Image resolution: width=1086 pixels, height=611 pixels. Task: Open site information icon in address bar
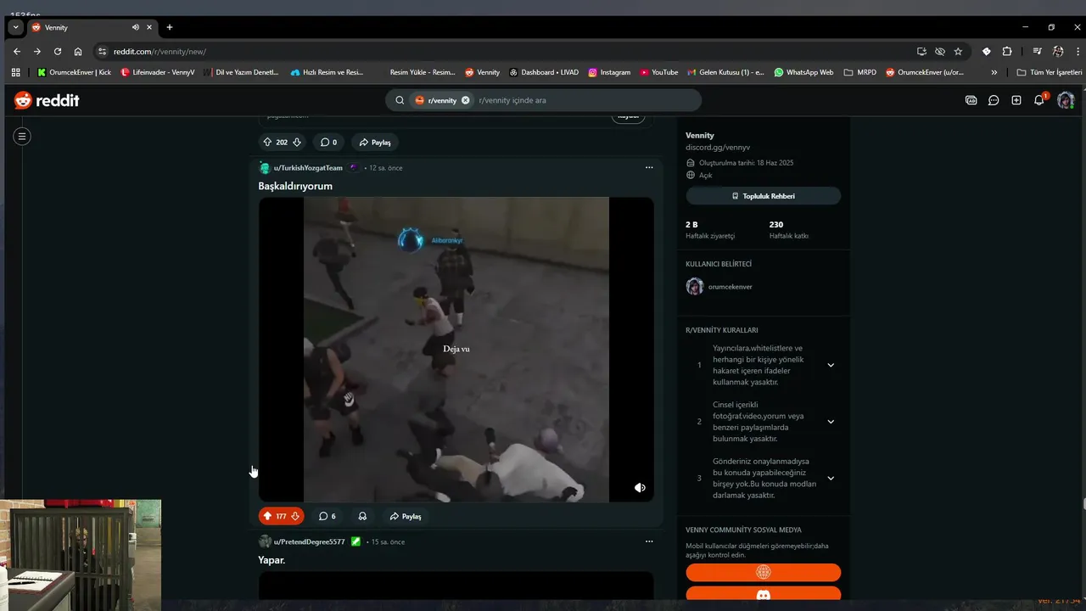click(x=103, y=51)
